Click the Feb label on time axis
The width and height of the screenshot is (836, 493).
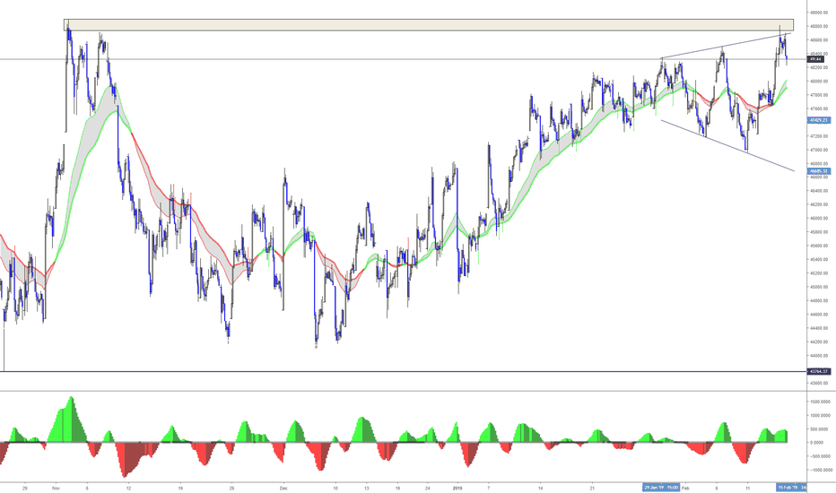[x=685, y=488]
